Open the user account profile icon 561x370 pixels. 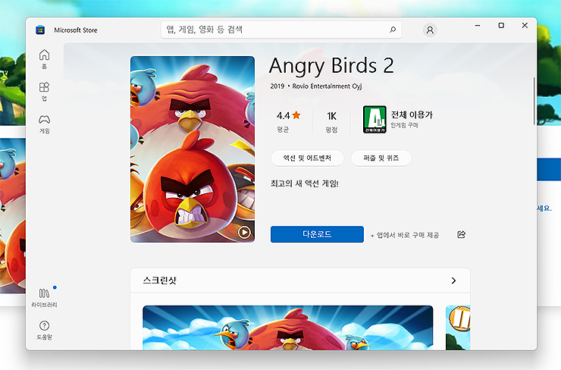430,30
